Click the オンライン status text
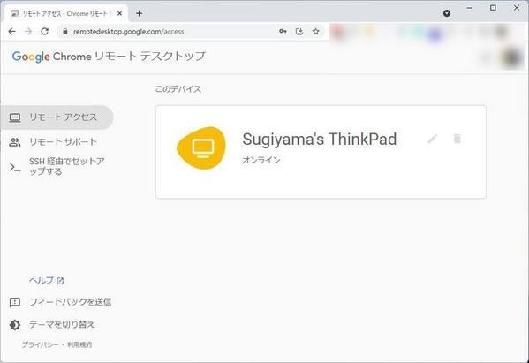Image resolution: width=529 pixels, height=363 pixels. [261, 160]
